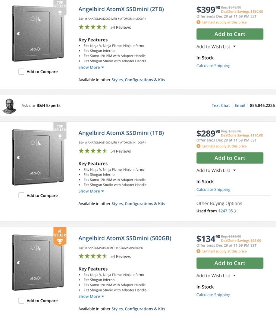Open Styles, Configurations & Kits for 1TB
The width and height of the screenshot is (276, 315).
pos(138,204)
